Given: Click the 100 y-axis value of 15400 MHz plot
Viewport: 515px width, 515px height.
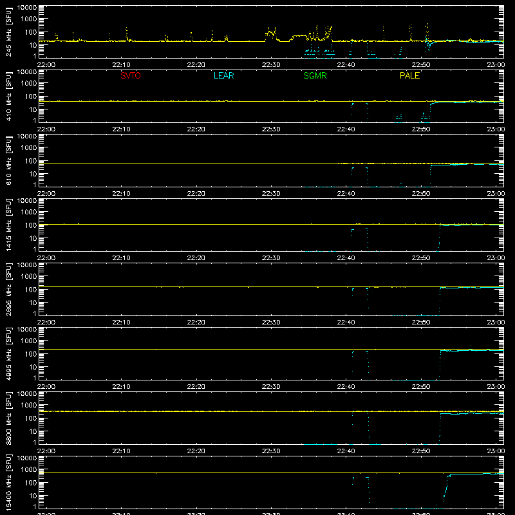Looking at the screenshot, I should click(31, 482).
